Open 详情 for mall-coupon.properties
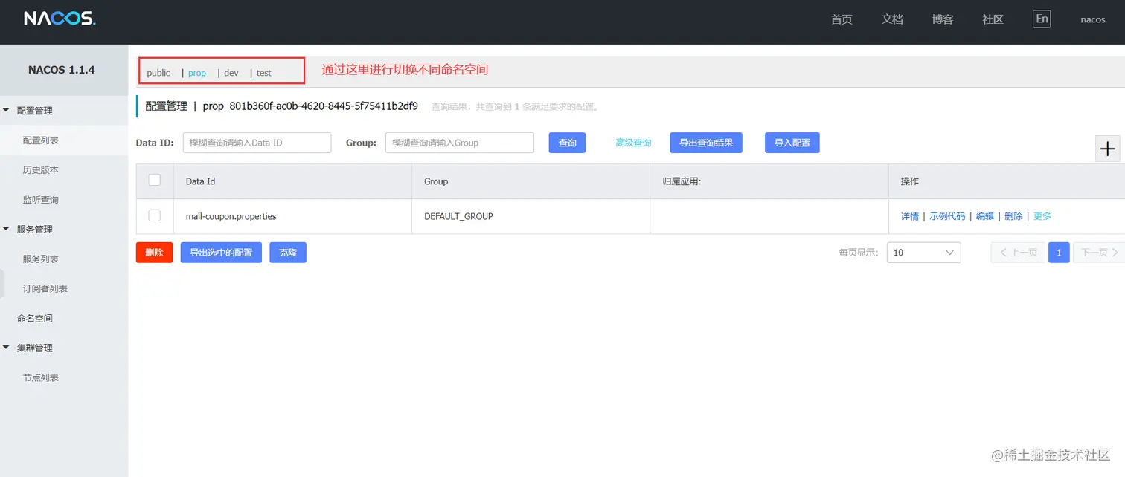 click(x=910, y=216)
